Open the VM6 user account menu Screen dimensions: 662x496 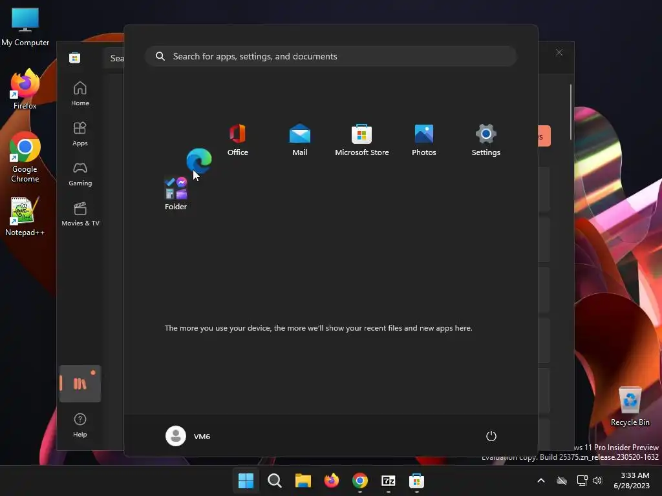(x=188, y=436)
